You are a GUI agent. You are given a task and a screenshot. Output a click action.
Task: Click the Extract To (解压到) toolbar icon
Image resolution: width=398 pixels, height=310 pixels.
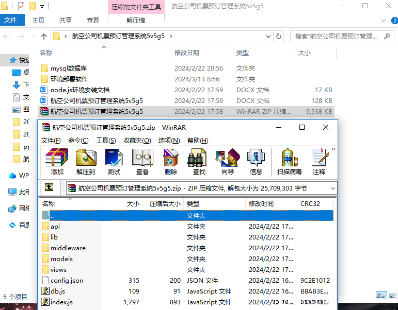[x=86, y=162]
